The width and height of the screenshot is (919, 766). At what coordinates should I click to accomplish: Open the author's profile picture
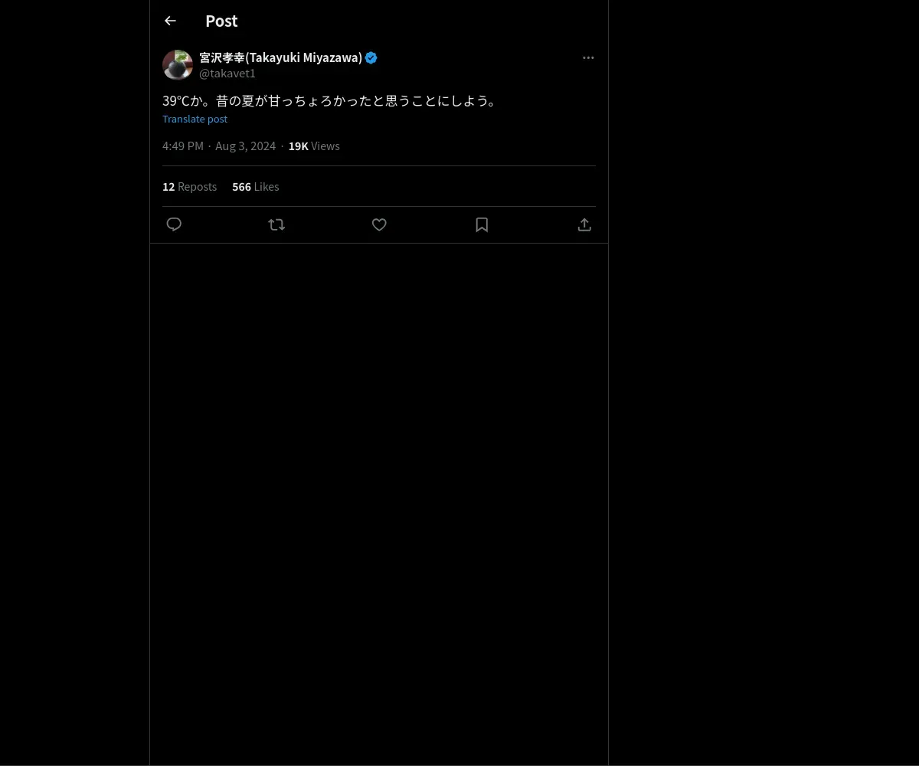tap(178, 65)
